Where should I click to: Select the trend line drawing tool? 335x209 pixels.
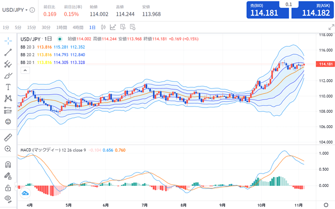(8, 52)
